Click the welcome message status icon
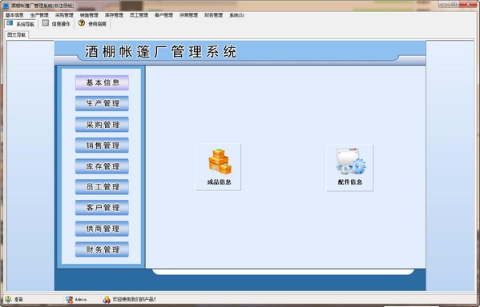Image resolution: width=480 pixels, height=307 pixels. (x=107, y=299)
